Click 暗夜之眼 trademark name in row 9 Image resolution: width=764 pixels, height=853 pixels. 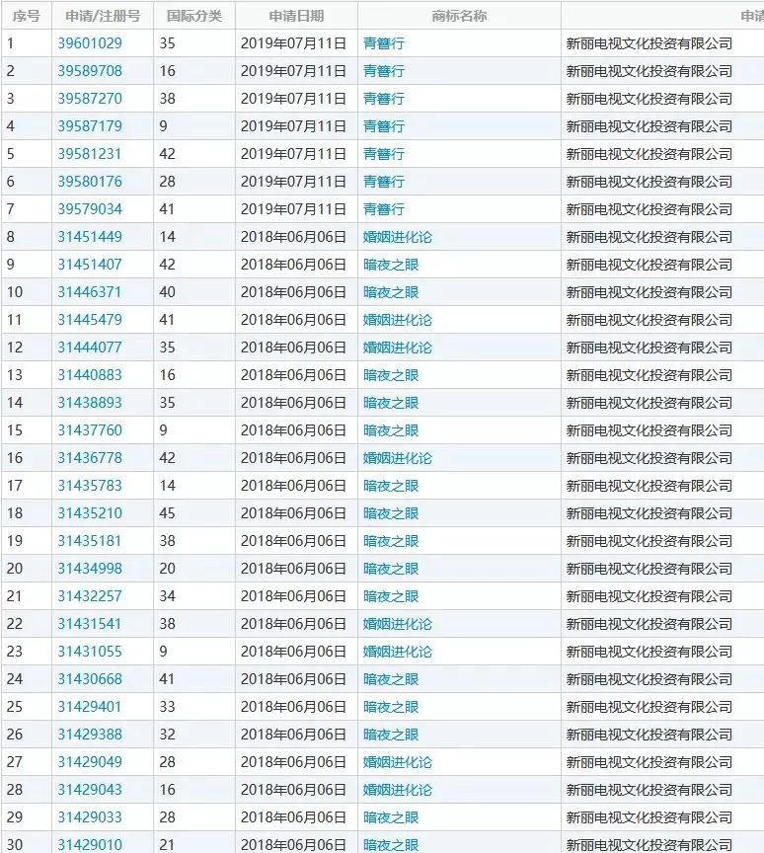(x=391, y=265)
